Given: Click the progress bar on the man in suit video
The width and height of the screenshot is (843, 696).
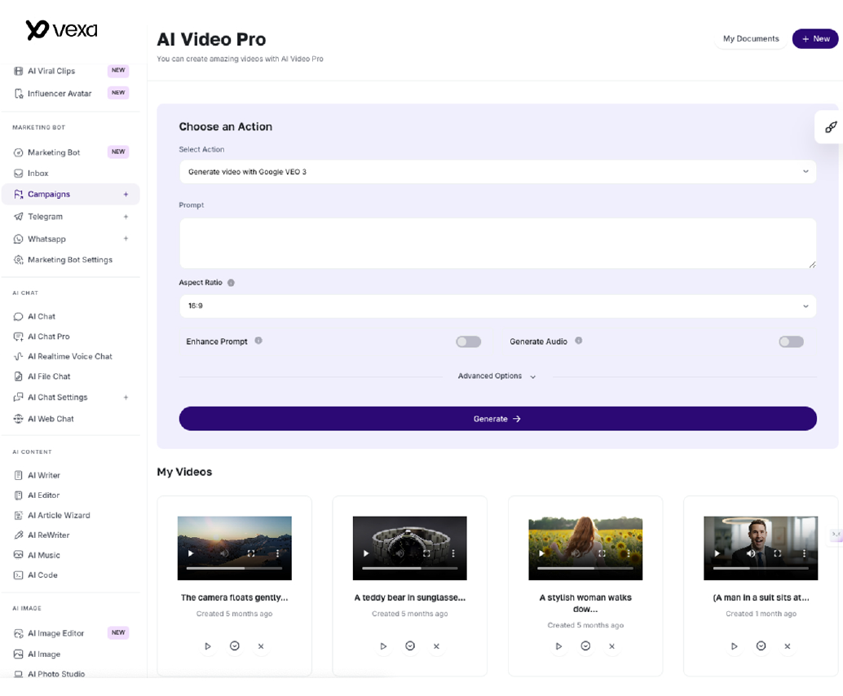Looking at the screenshot, I should point(760,568).
